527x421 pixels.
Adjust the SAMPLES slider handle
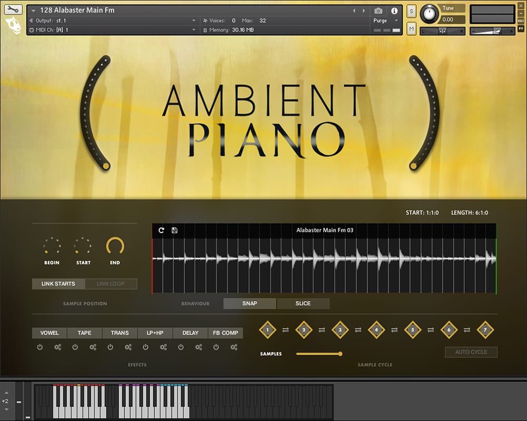(340, 354)
